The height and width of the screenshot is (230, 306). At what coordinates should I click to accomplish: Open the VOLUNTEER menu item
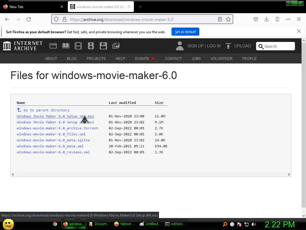pos(221,58)
